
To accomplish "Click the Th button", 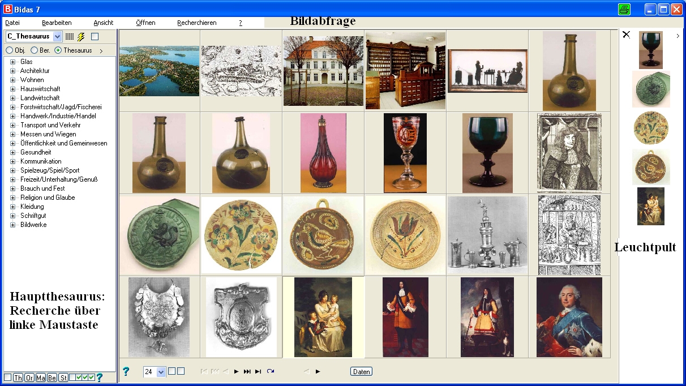I will 18,378.
